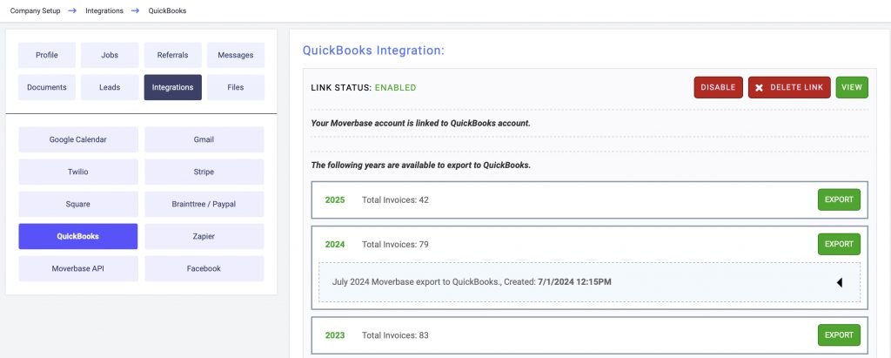Switch to the Jobs tab

tap(110, 55)
